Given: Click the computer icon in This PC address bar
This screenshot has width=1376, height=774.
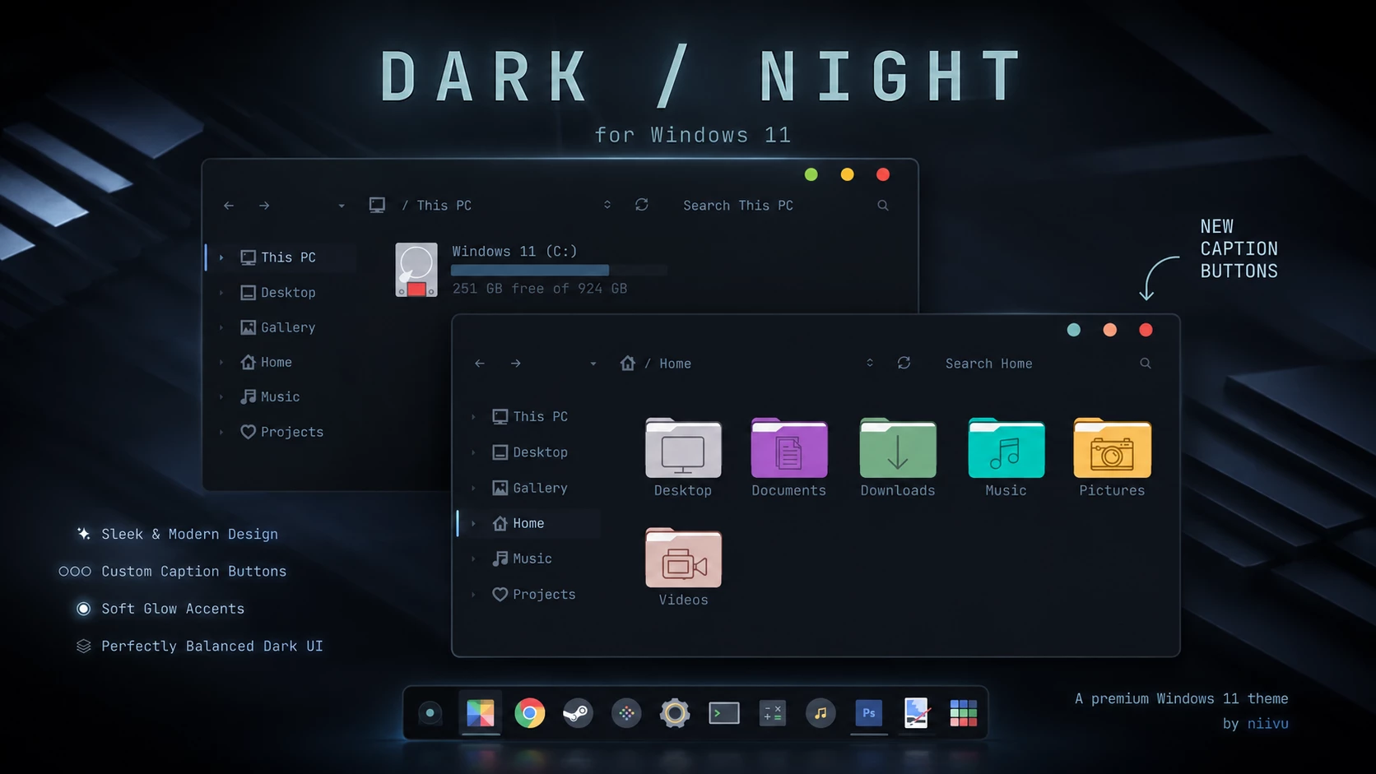Looking at the screenshot, I should click(x=377, y=206).
